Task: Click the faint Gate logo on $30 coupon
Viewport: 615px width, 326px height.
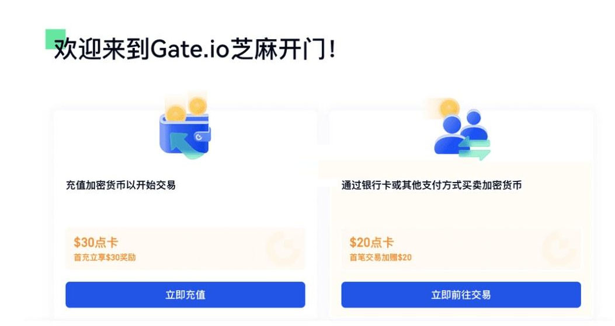Action: [283, 248]
